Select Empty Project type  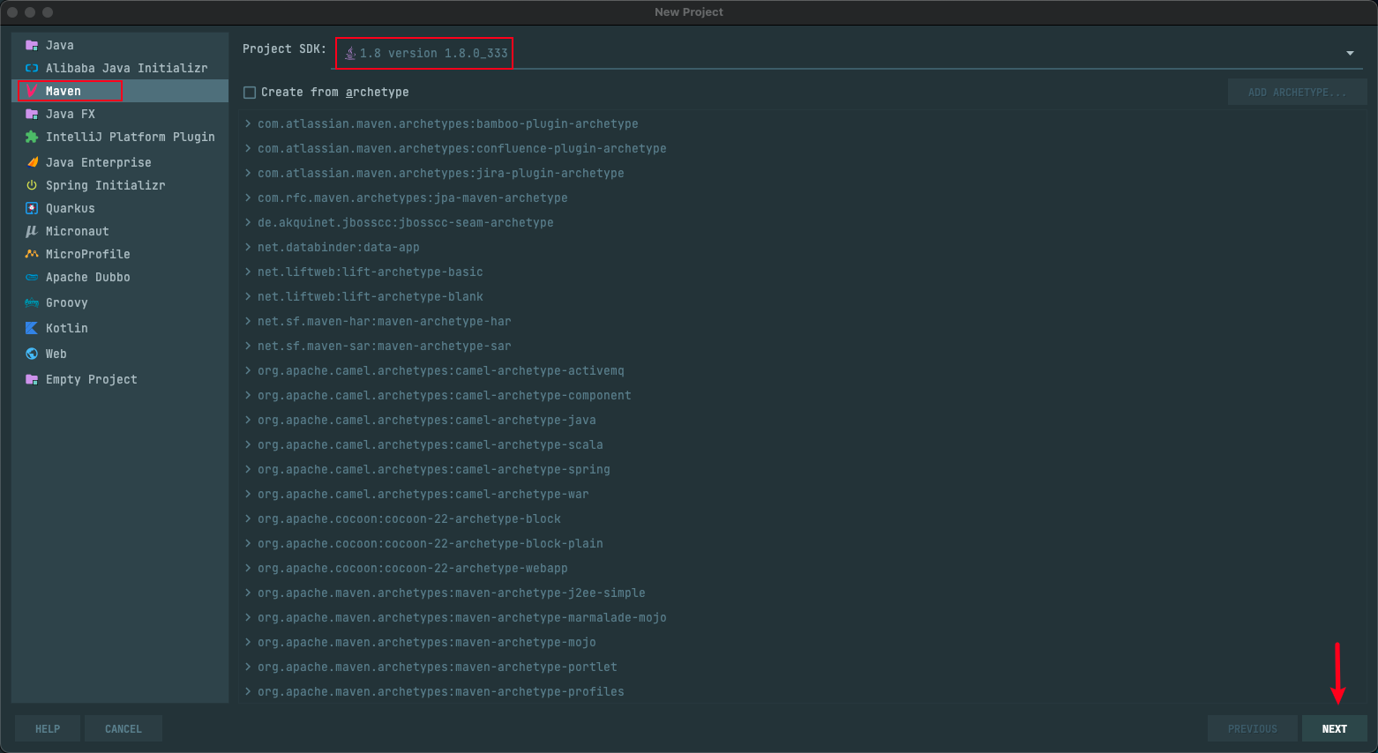click(x=120, y=379)
